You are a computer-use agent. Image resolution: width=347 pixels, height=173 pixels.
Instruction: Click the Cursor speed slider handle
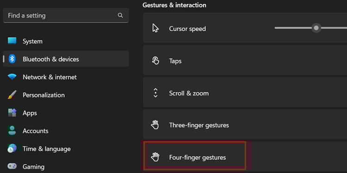pyautogui.click(x=316, y=28)
